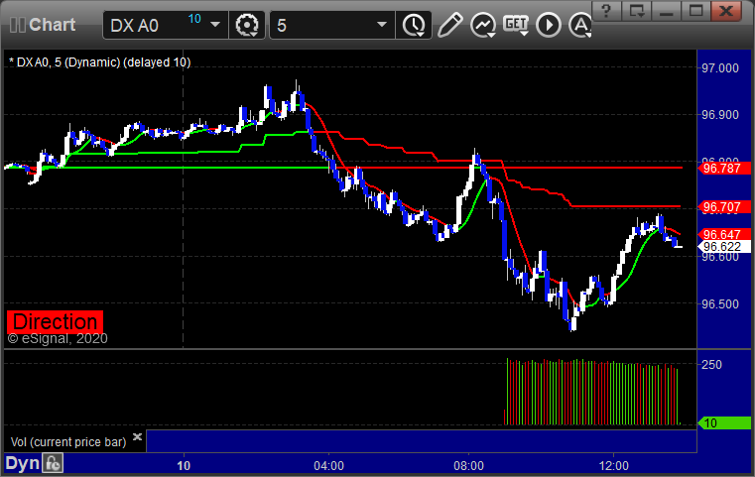Toggle the lock icon next to Dyn

53,463
